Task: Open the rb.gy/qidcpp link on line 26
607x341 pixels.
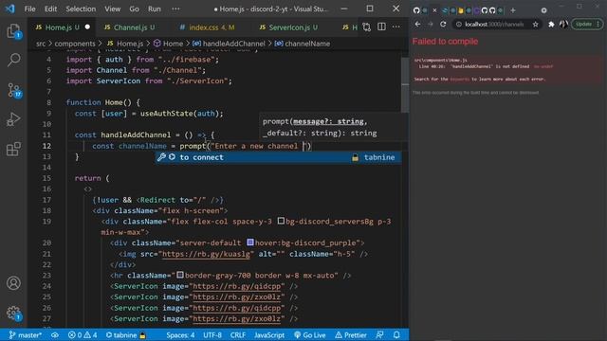Action: point(236,308)
